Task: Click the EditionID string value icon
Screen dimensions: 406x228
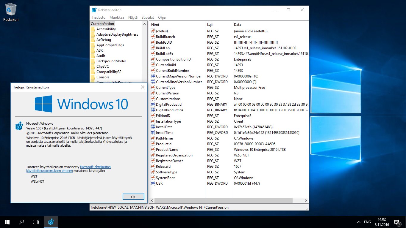Action: [x=153, y=116]
